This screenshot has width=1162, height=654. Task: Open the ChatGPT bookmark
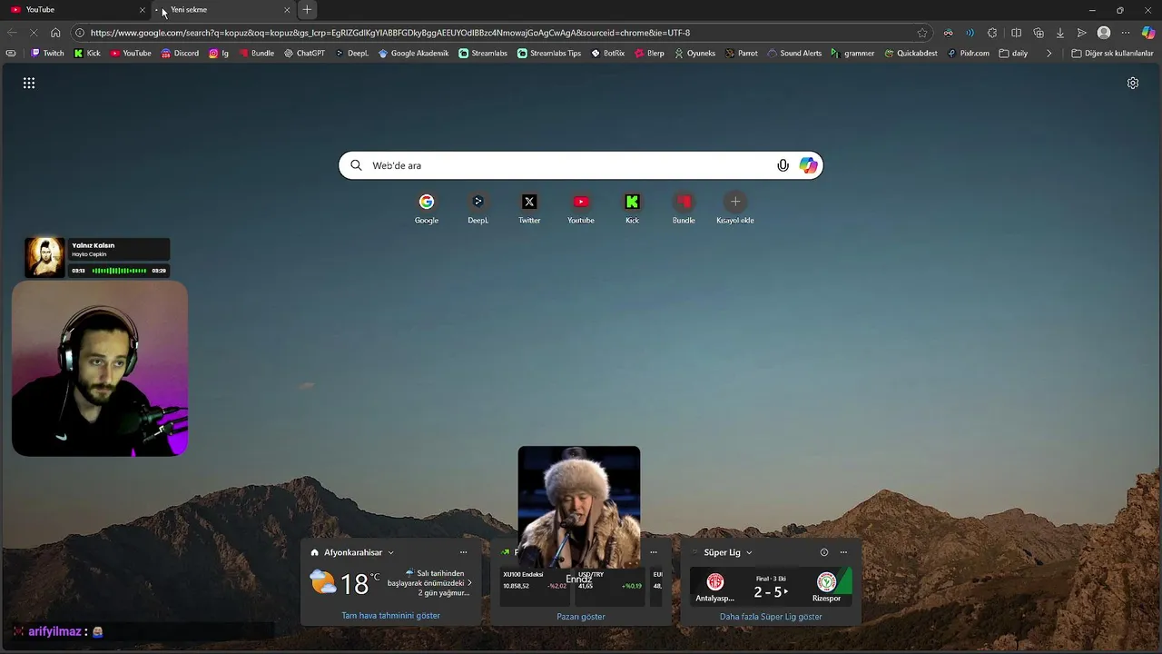[304, 53]
